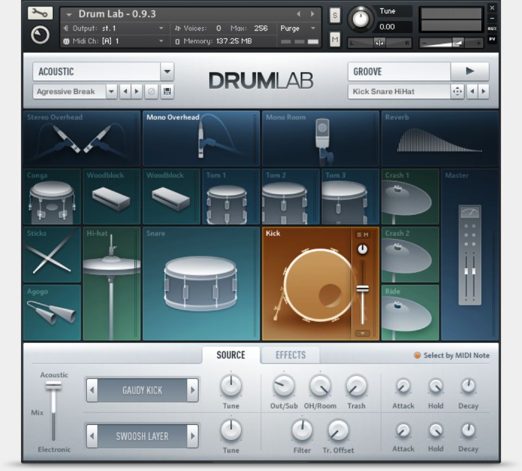Open the Mono Room microphone channel
Screen dimensions: 522x471
(320, 139)
